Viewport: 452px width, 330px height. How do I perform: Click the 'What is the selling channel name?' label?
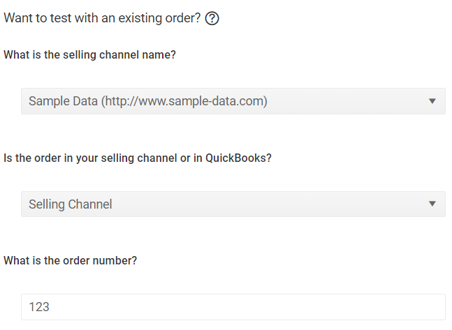[x=89, y=55]
